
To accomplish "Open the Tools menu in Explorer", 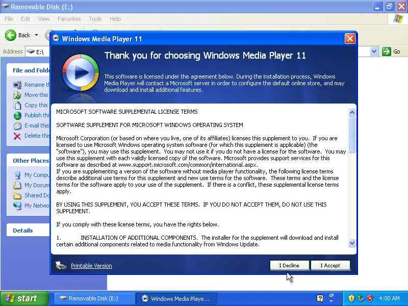I will pyautogui.click(x=95, y=19).
